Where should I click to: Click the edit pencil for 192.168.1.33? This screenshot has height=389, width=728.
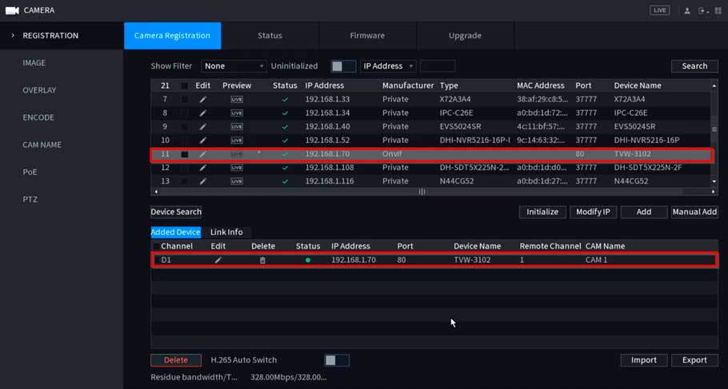(202, 99)
